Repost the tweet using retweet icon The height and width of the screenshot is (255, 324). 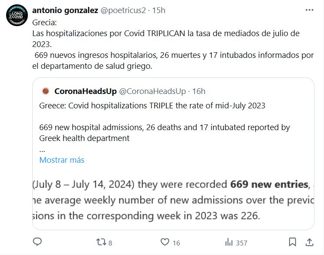tap(101, 242)
